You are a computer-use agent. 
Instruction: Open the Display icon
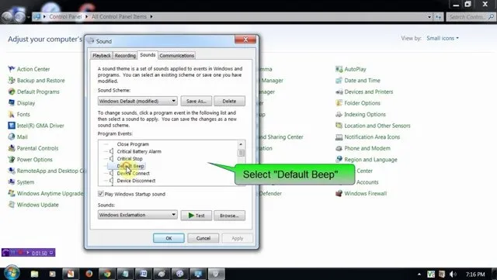12,103
